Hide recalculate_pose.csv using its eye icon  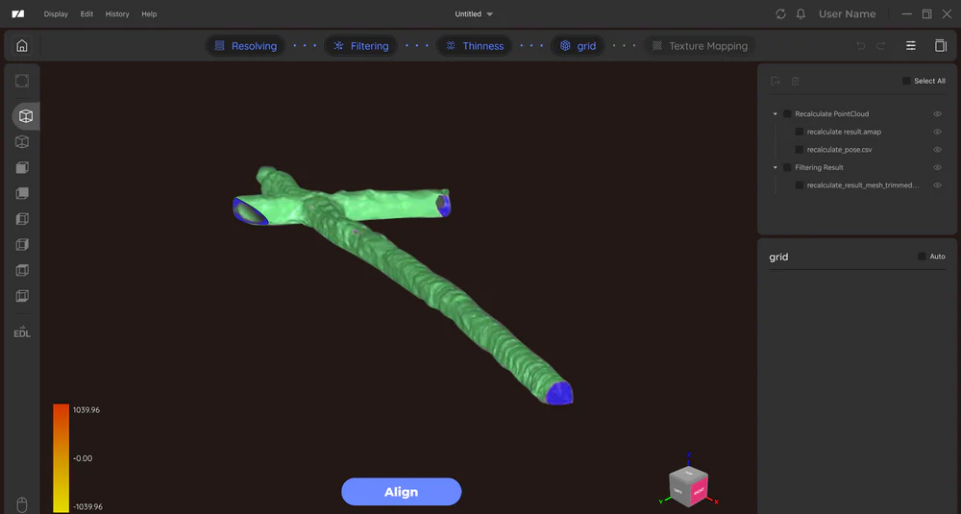[937, 150]
